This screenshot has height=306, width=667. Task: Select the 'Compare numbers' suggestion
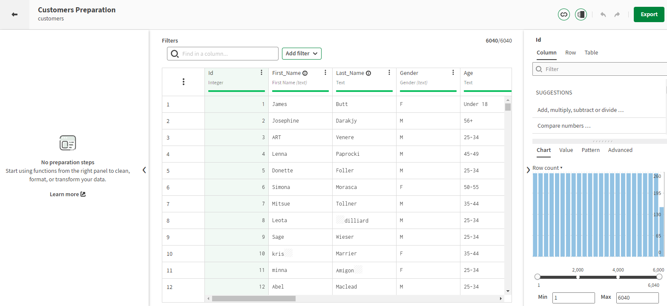click(x=599, y=126)
